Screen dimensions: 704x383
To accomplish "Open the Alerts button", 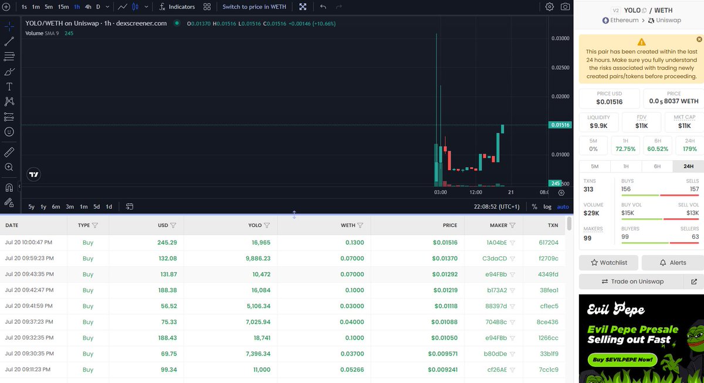I will point(672,262).
